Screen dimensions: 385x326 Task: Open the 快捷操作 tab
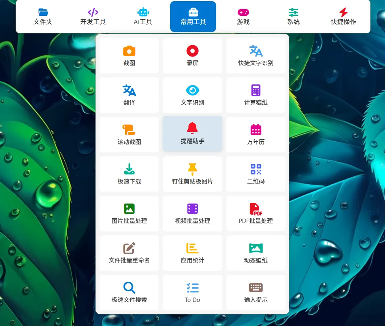343,17
